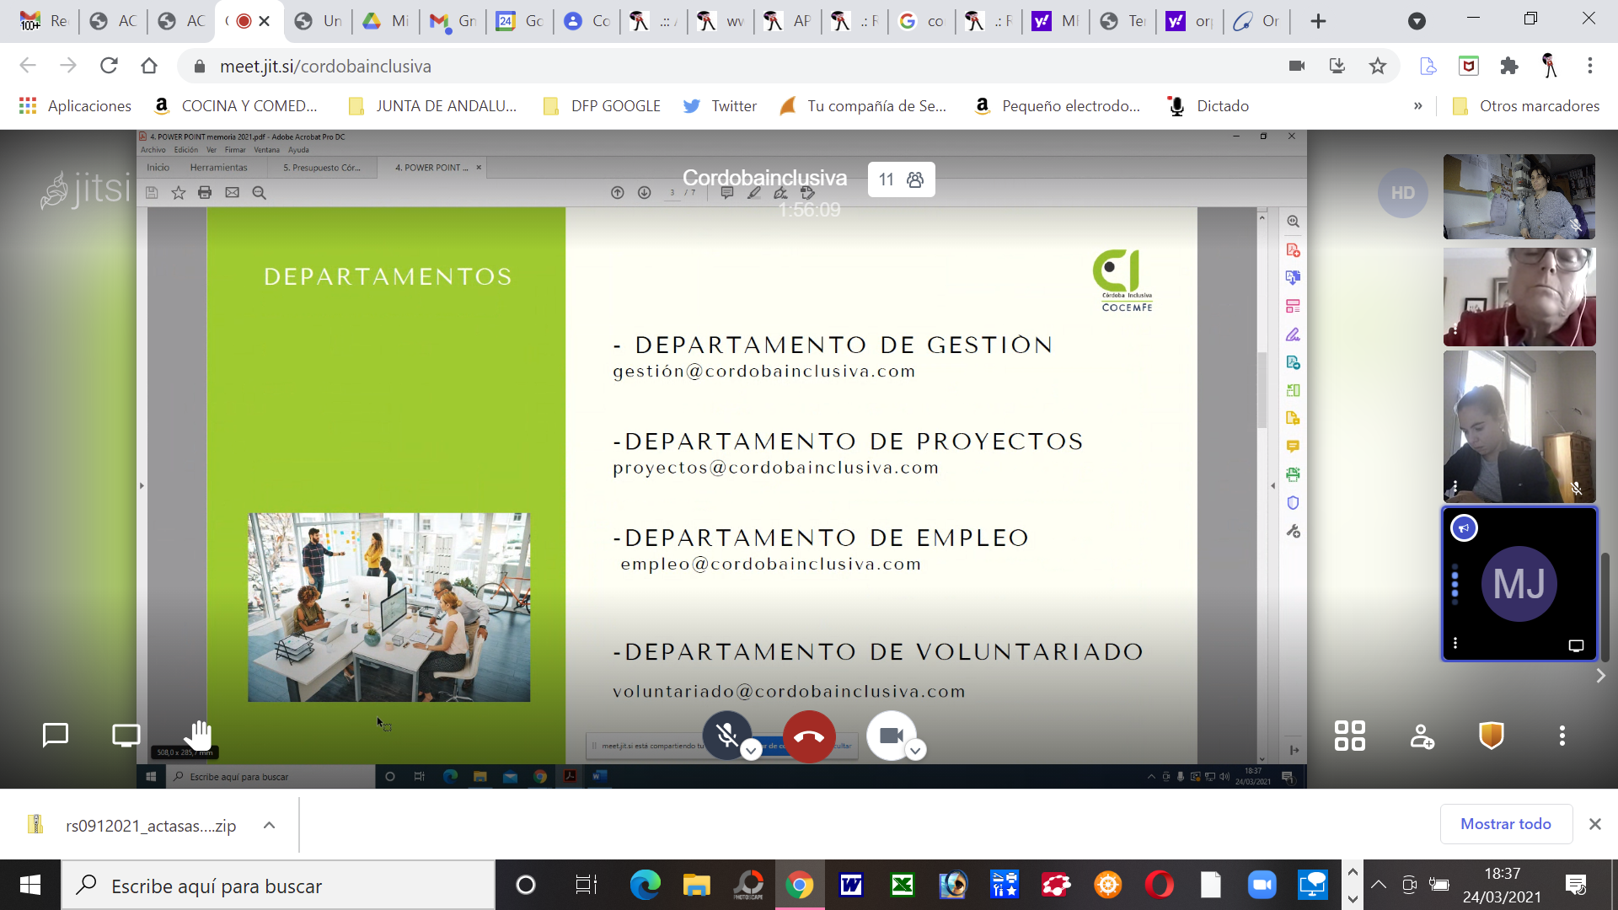Click the Mostrar todo downloads button
Viewport: 1618px width, 910px height.
1505,824
